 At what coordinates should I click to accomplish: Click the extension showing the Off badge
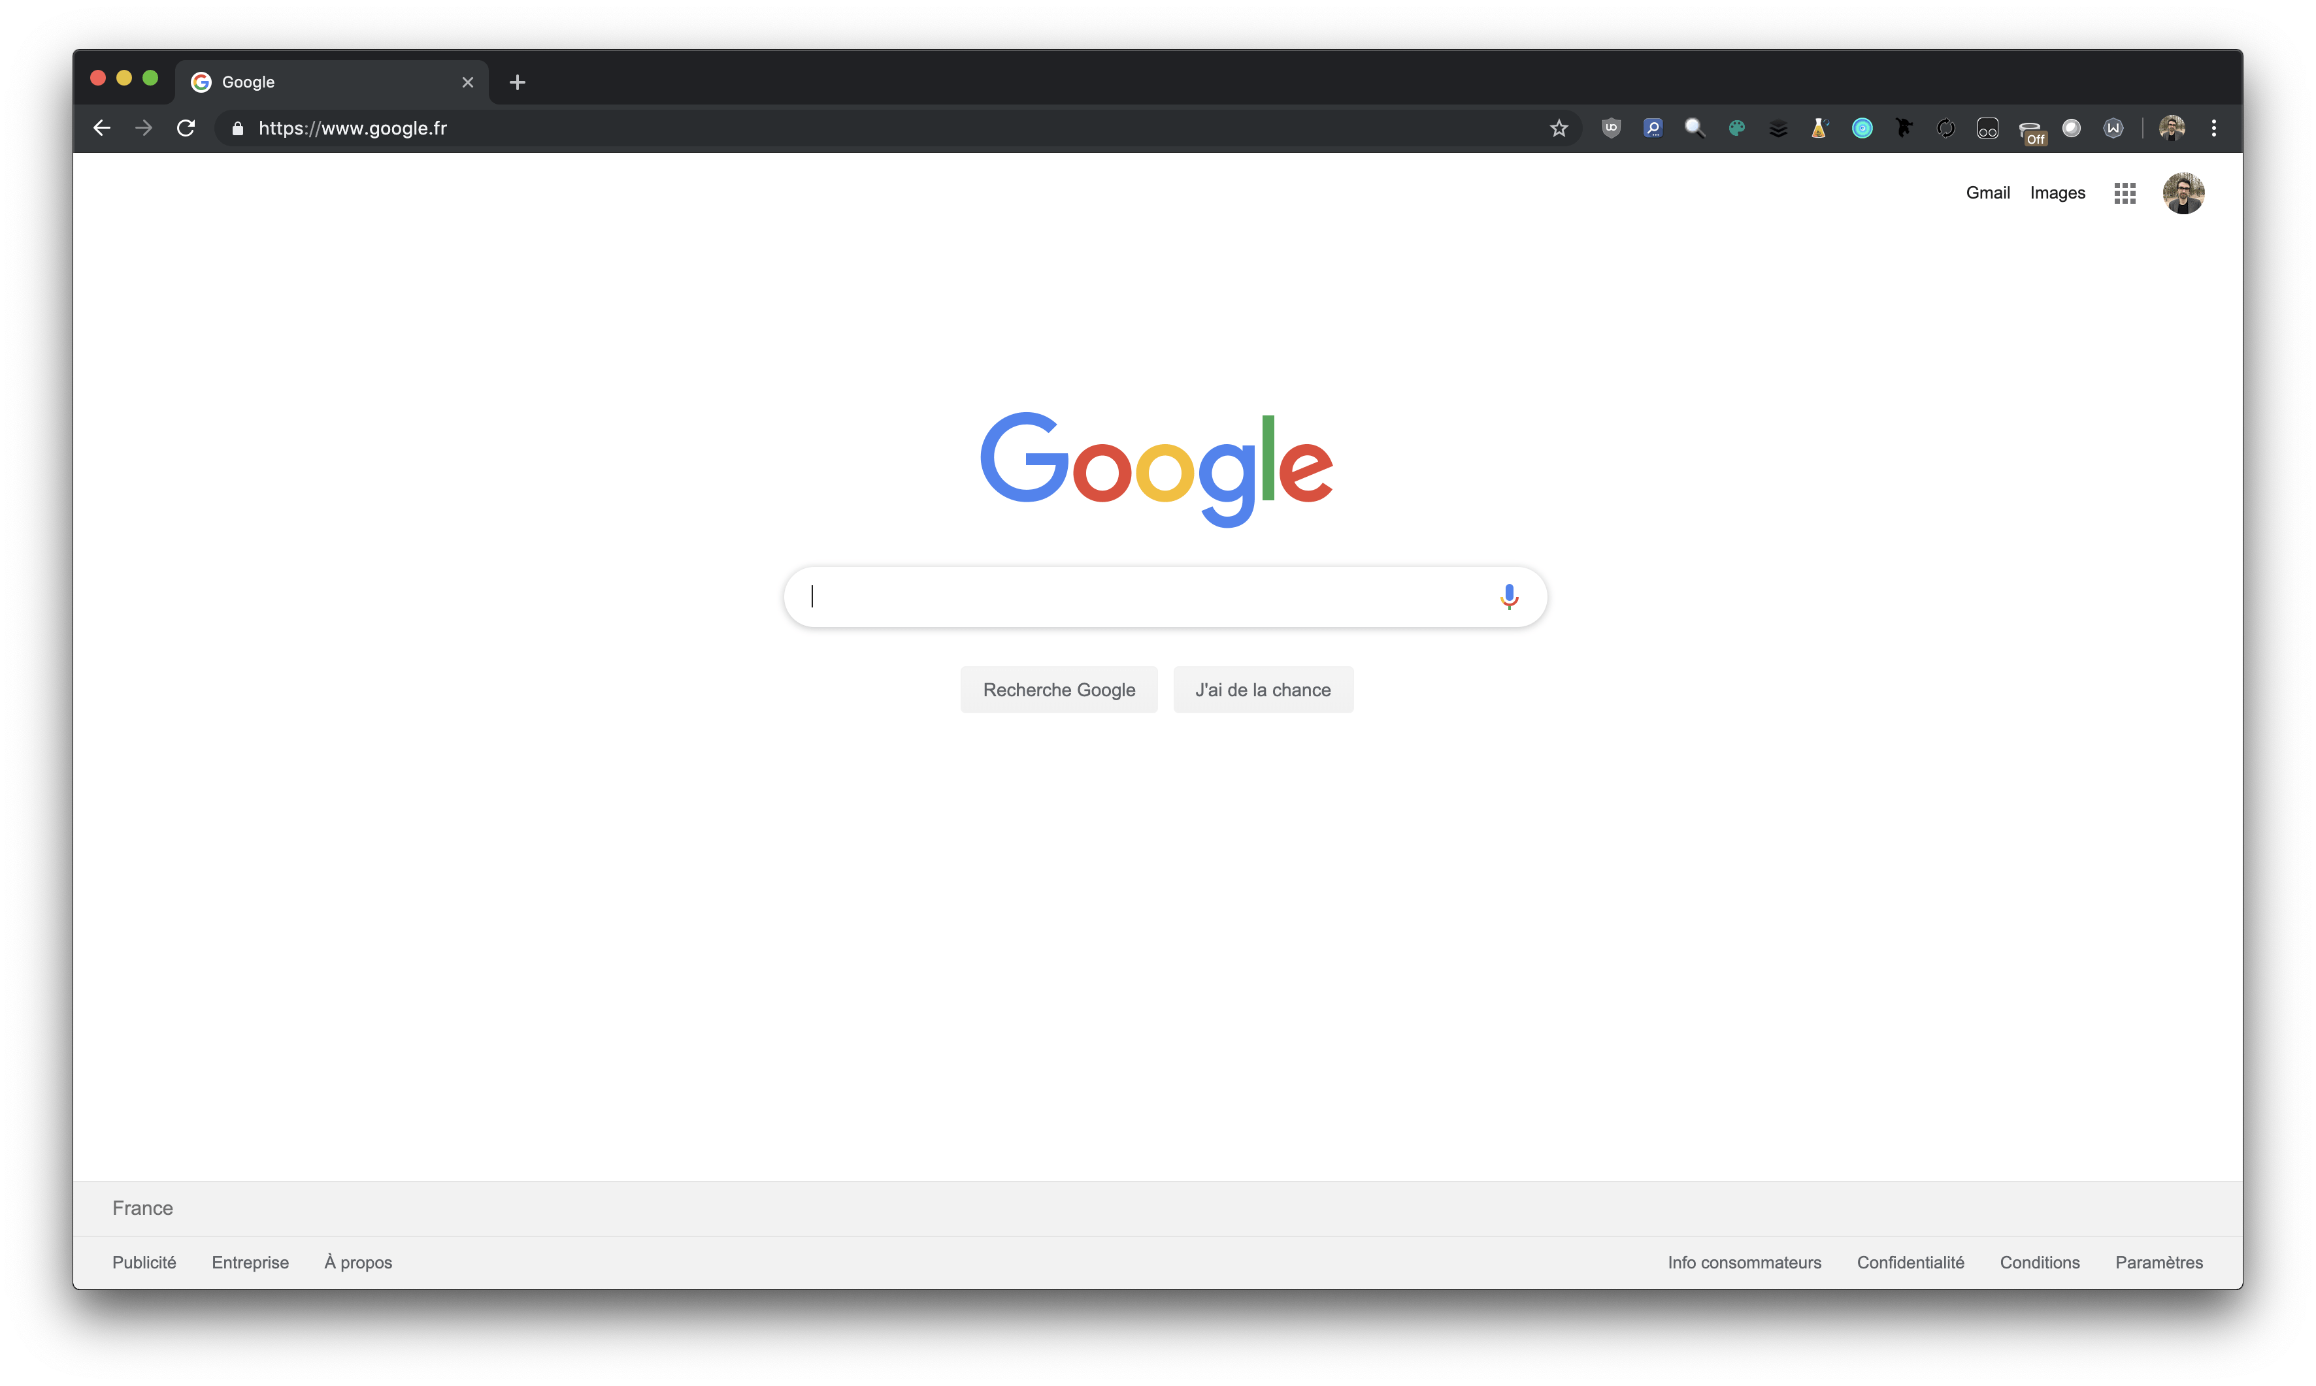coord(2031,131)
